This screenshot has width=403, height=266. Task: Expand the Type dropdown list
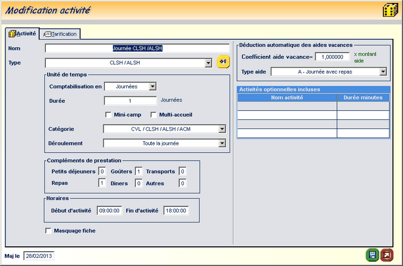208,62
